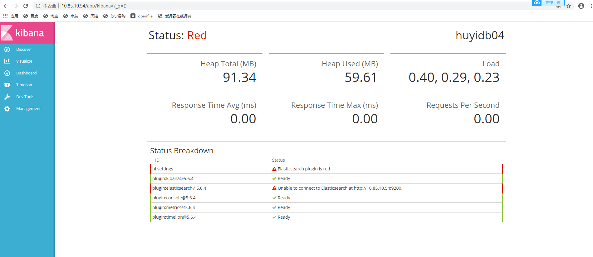Reload the page with browser refresh icon
Screen dimensions: 593x257
[26, 6]
